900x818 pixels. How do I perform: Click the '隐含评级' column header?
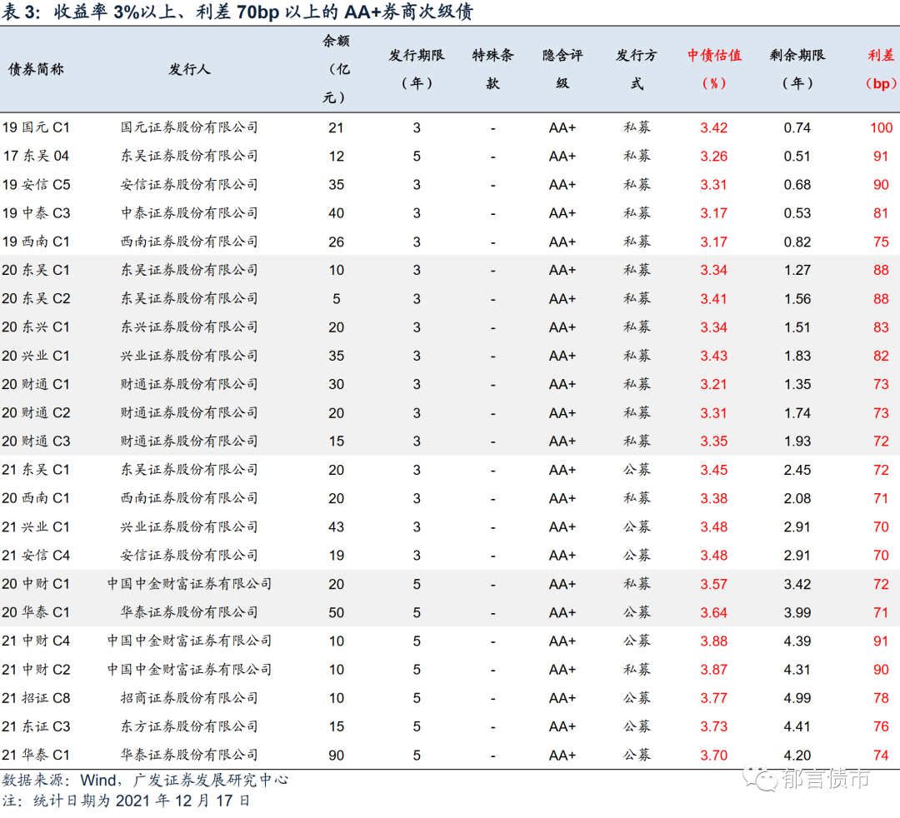pos(562,69)
